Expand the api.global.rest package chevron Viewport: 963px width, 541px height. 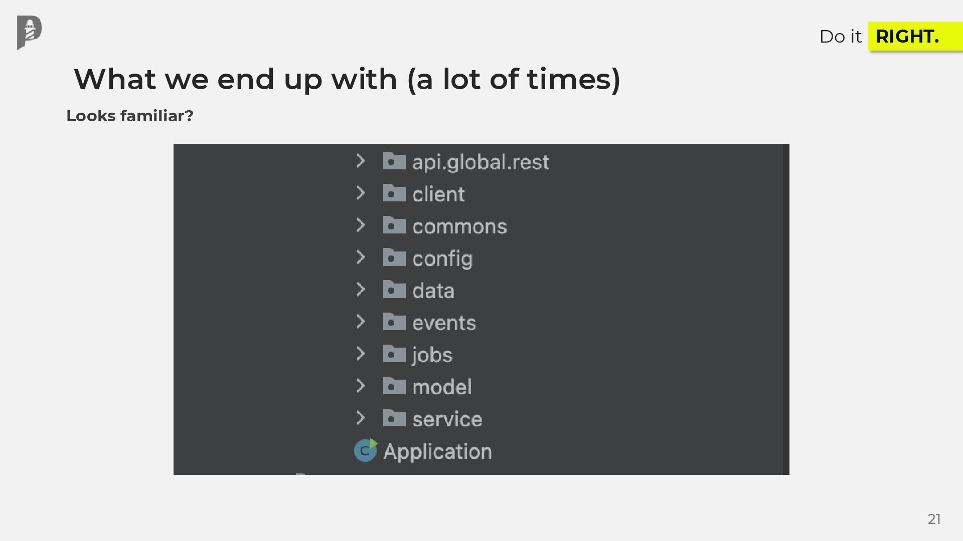[360, 161]
